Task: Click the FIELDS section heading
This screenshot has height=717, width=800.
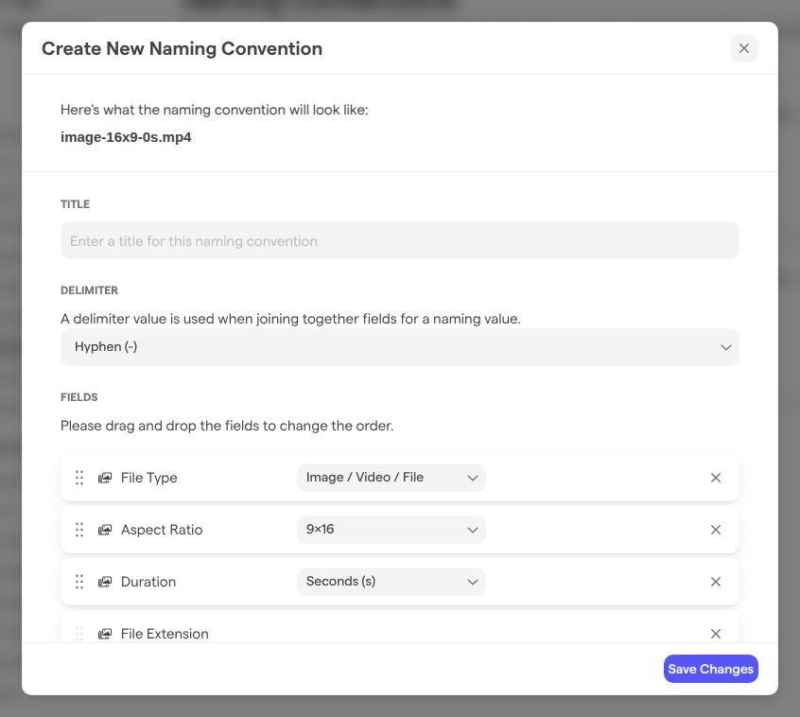Action: tap(79, 397)
